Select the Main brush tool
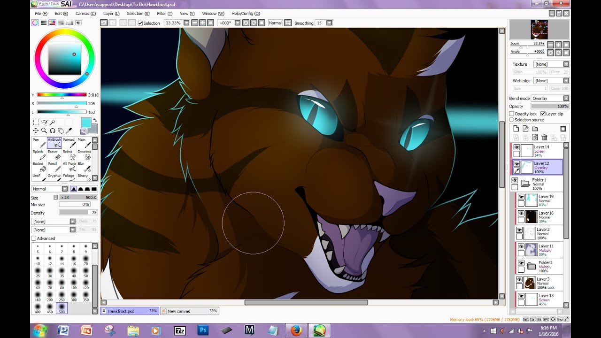 coord(84,143)
